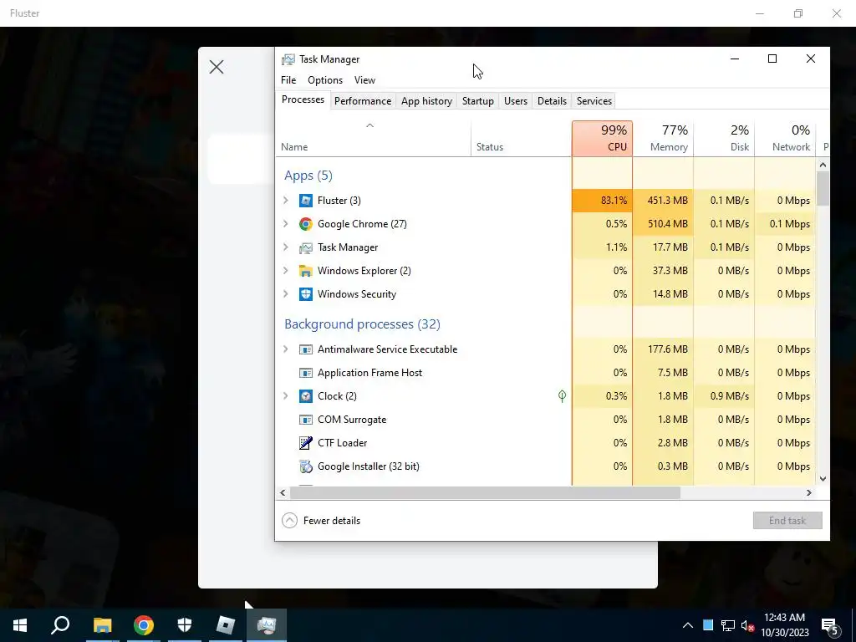Click the Roblox icon on the taskbar
Viewport: 856px width, 642px height.
click(x=226, y=625)
